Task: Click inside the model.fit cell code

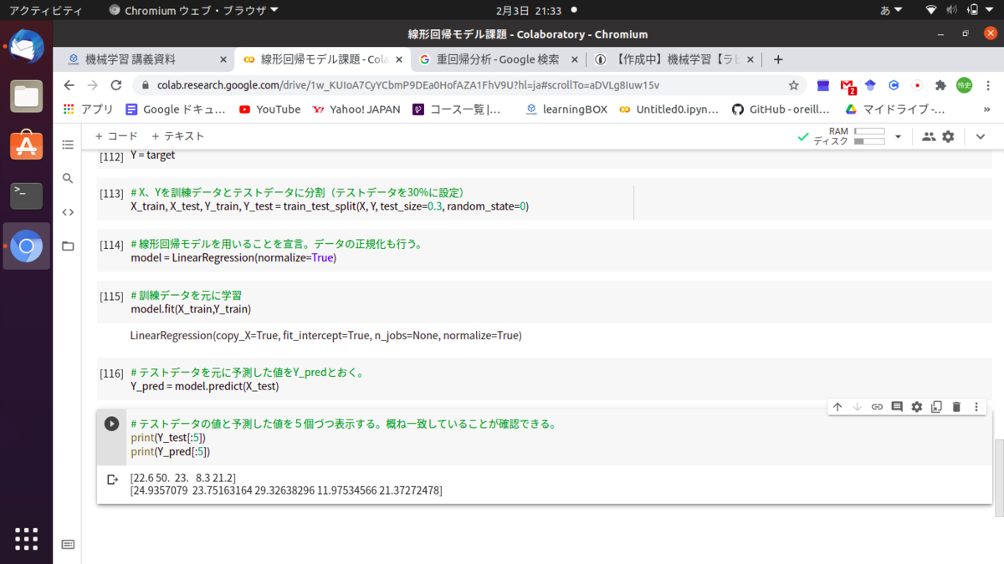Action: point(191,309)
